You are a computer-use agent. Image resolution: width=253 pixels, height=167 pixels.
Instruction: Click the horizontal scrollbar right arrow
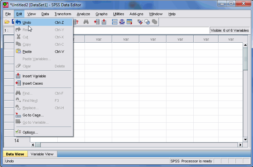[240, 145]
